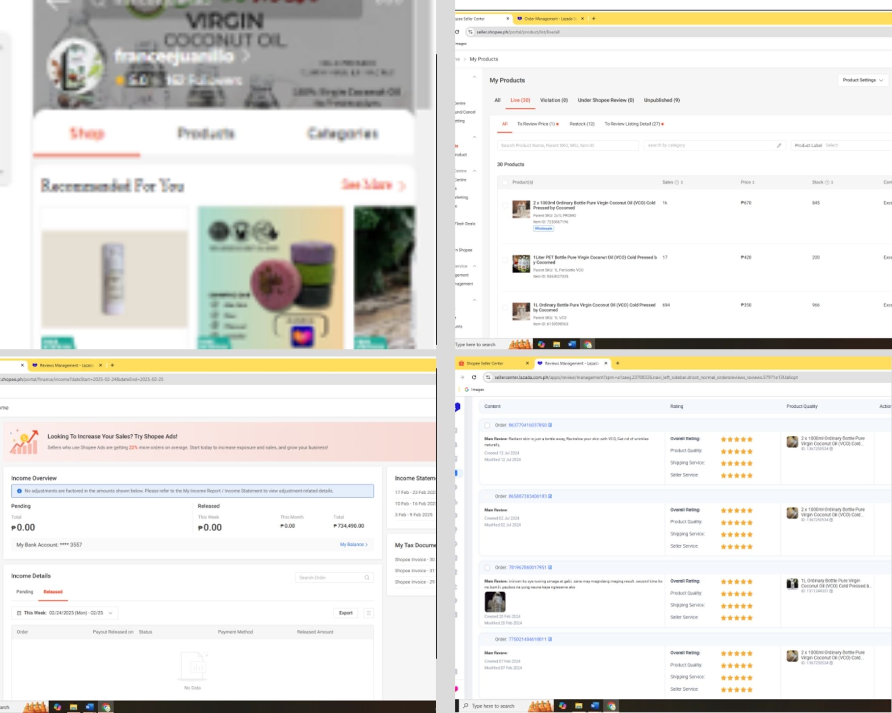
Task: Open the review photo thumbnail in third review
Action: coord(495,602)
